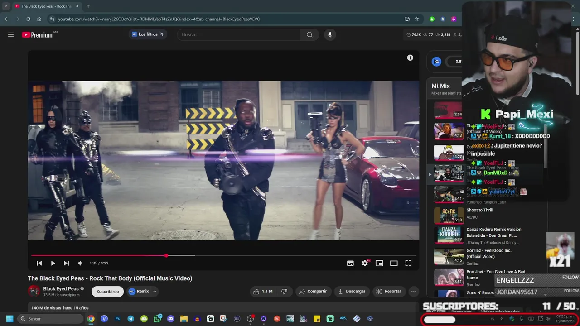Screen dimensions: 580x326
Task: Click the Compartir share button
Action: (313, 292)
